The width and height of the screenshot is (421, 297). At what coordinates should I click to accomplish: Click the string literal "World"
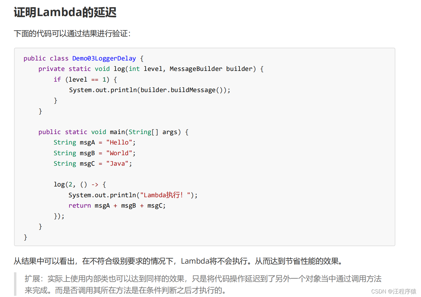(x=119, y=153)
